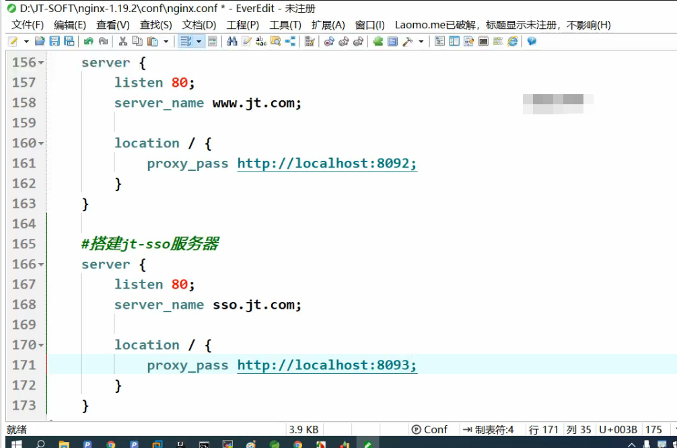Open the 窗口(I) menu

tap(369, 25)
